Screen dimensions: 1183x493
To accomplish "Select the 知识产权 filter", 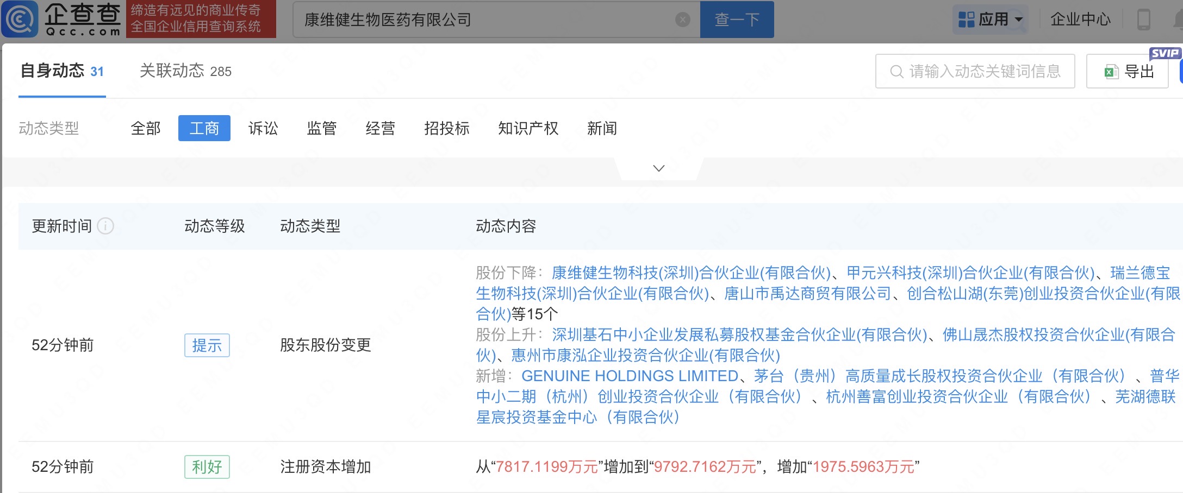I will 528,128.
